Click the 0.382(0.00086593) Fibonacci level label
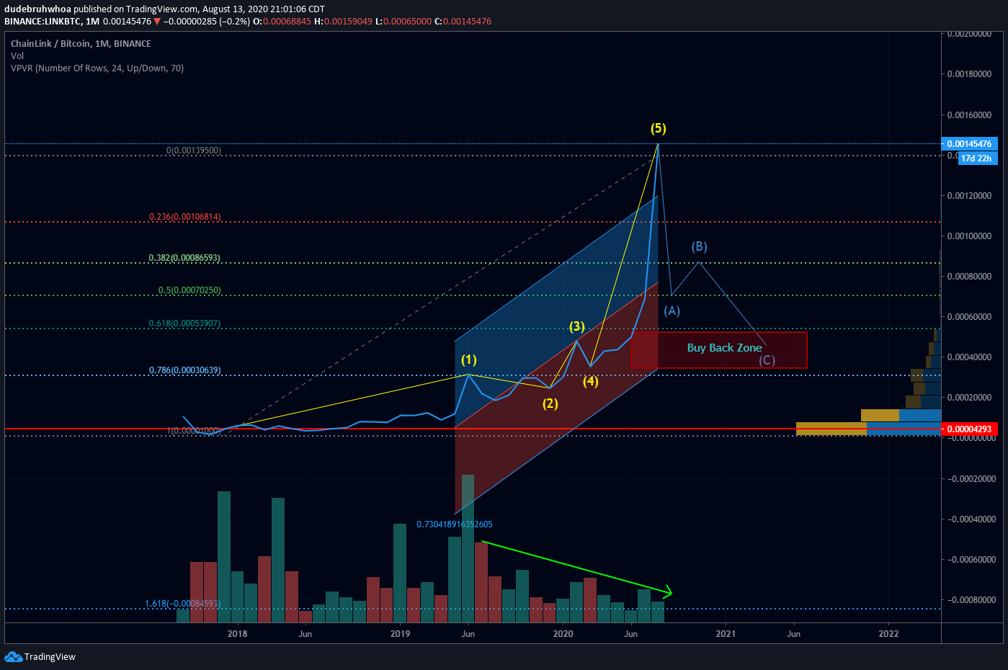Image resolution: width=1008 pixels, height=670 pixels. (x=184, y=258)
